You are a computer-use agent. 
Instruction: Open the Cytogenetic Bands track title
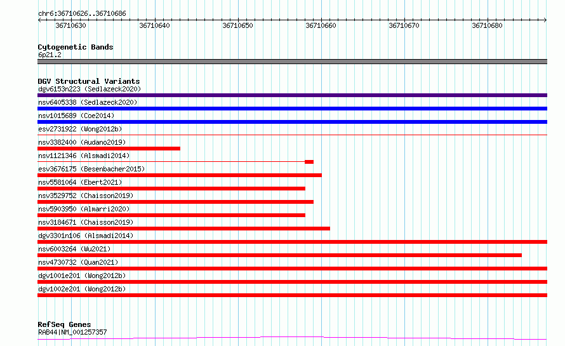(x=76, y=47)
